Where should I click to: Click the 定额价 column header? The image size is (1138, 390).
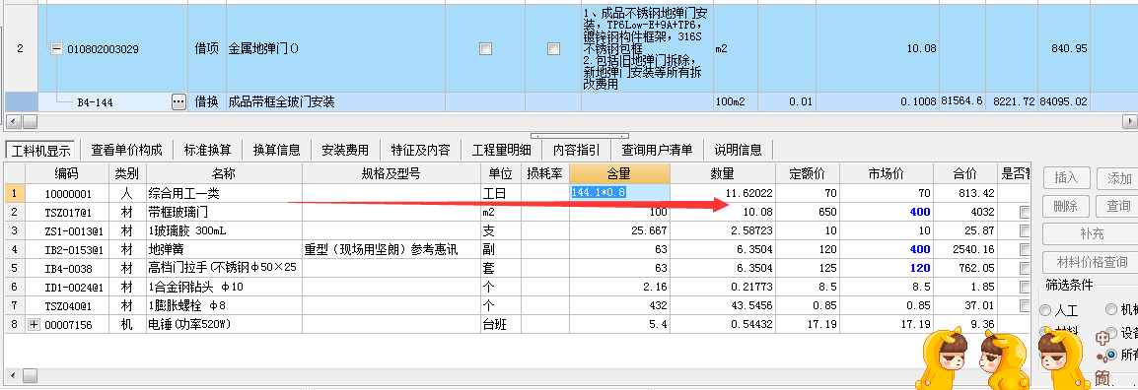click(807, 174)
